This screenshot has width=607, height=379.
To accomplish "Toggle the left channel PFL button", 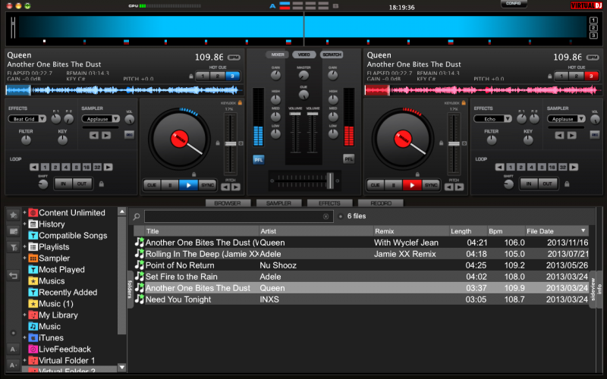I will point(258,159).
